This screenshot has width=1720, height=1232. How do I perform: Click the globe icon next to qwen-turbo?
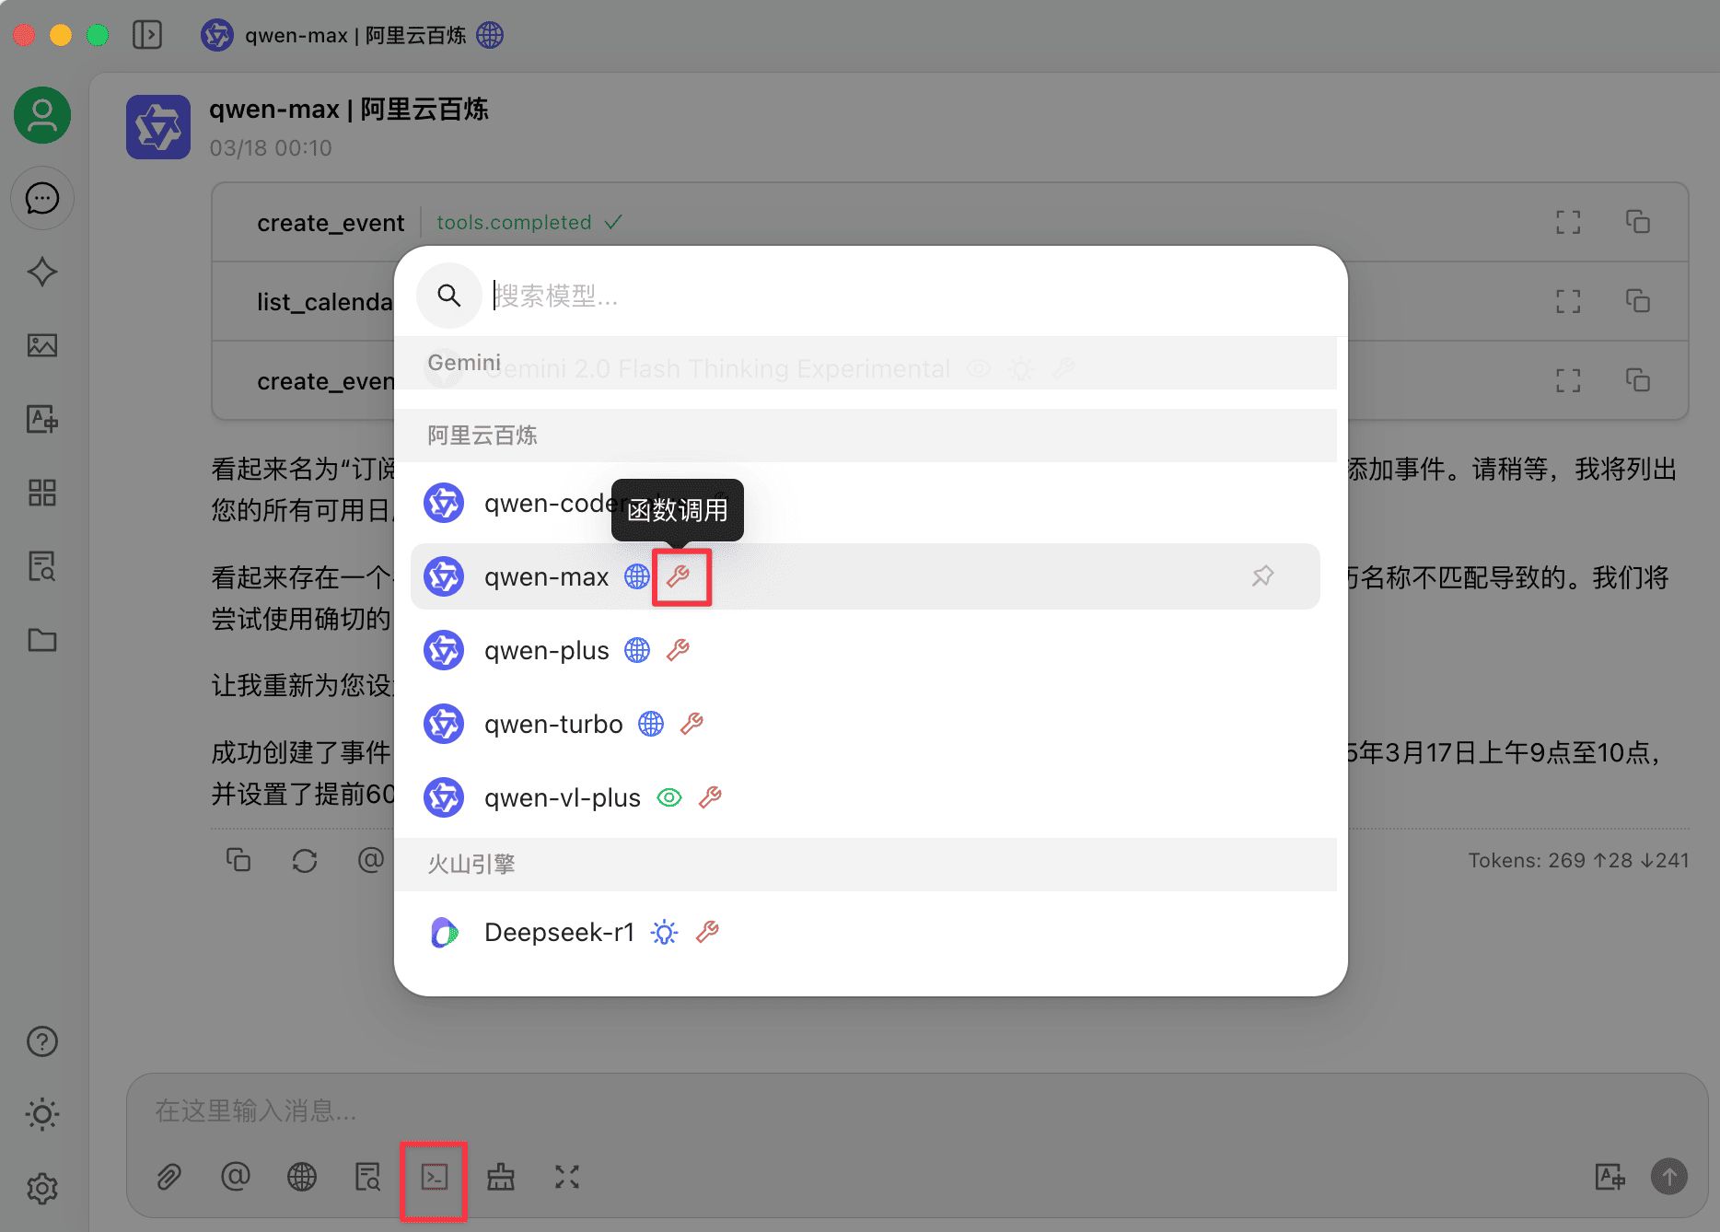pos(651,724)
